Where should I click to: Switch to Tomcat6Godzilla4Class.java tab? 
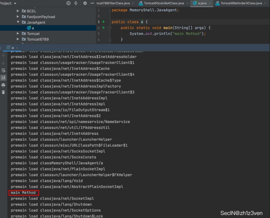164,3
